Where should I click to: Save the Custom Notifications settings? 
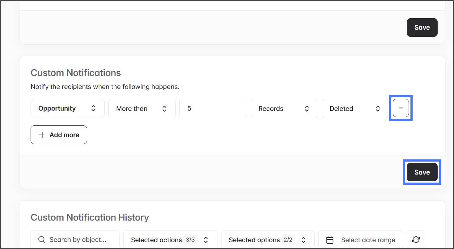pos(422,172)
